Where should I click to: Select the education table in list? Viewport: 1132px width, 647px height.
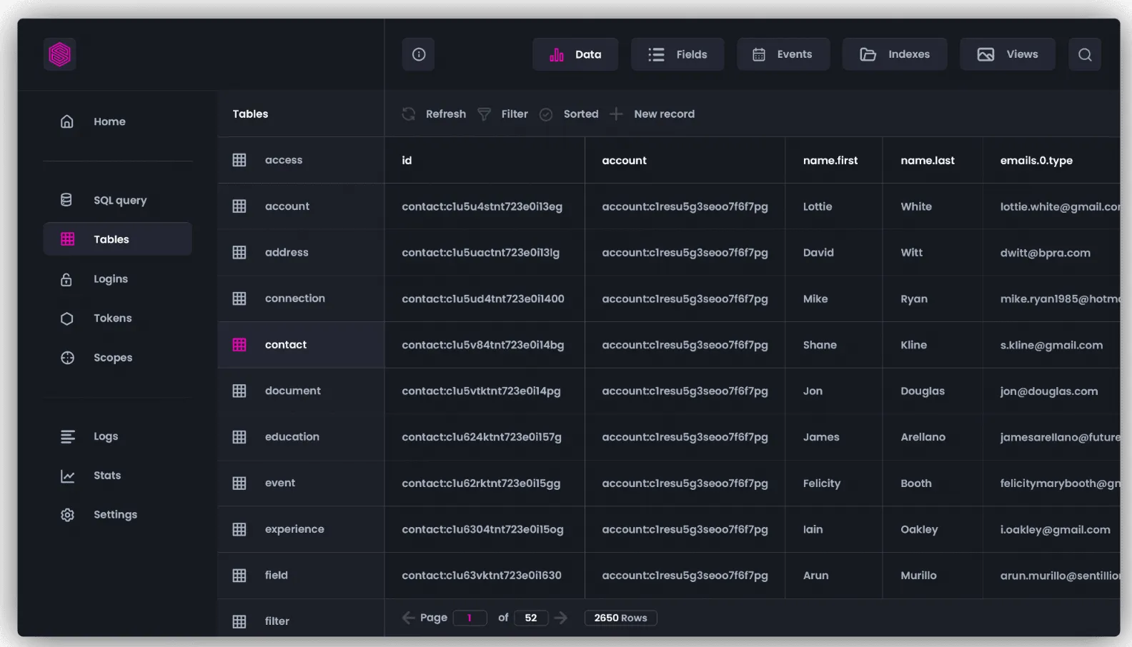point(292,437)
